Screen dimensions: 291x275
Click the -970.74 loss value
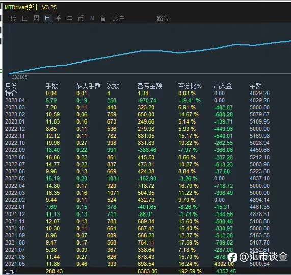point(147,100)
